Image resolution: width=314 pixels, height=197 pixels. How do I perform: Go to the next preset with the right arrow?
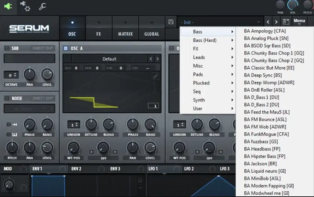(x=276, y=22)
